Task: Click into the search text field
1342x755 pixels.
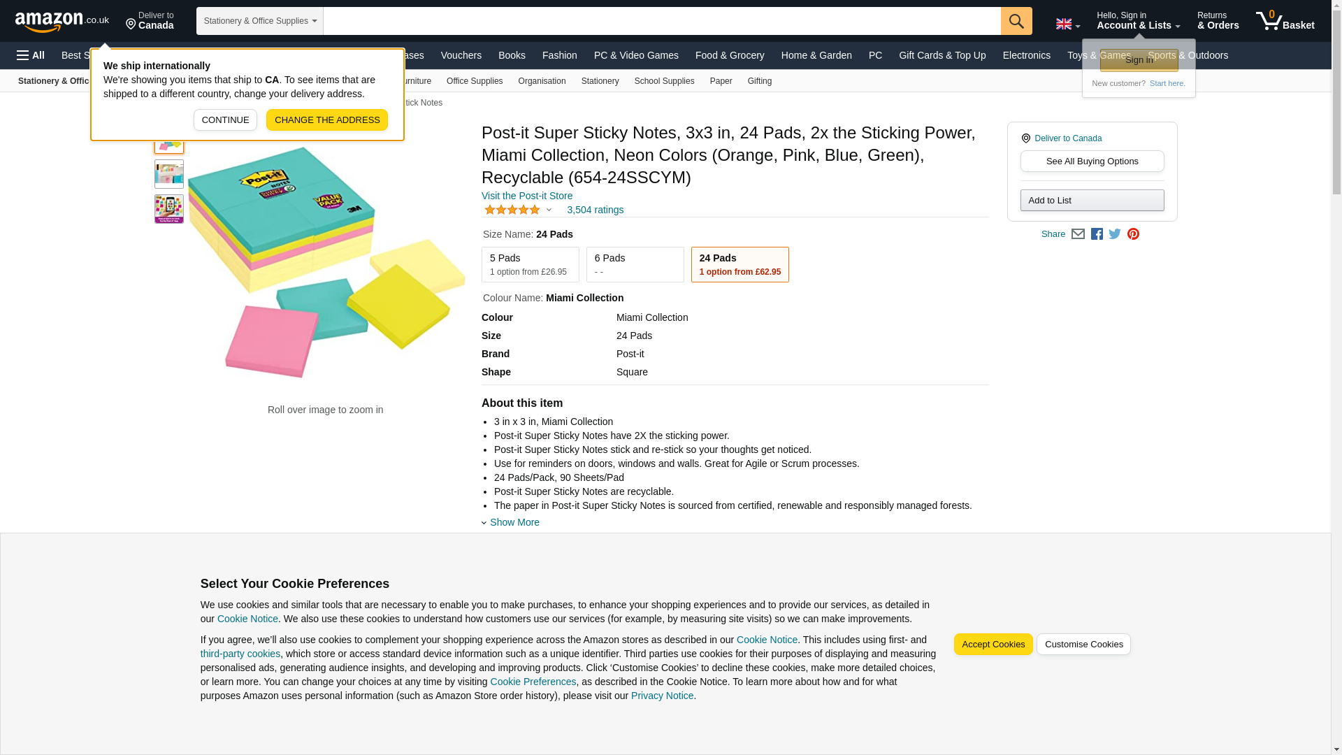Action: click(x=661, y=21)
